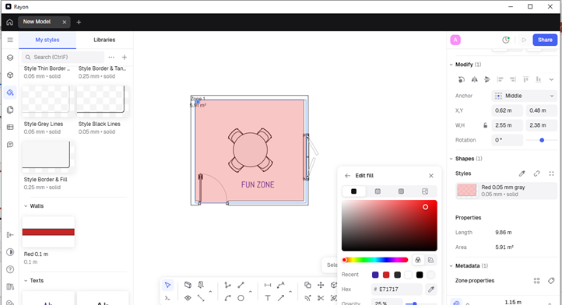Expand annotation tools group caret
Image resolution: width=562 pixels, height=305 pixels.
pyautogui.click(x=290, y=292)
